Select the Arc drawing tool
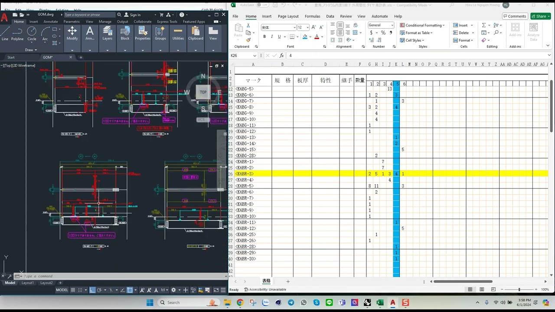The image size is (555, 312). [45, 33]
